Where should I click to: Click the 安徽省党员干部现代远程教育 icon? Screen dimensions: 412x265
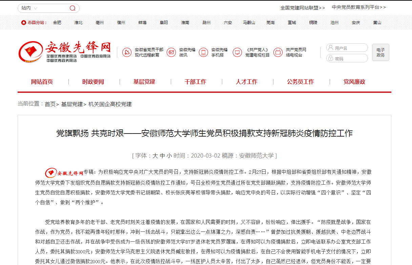[x=127, y=52]
